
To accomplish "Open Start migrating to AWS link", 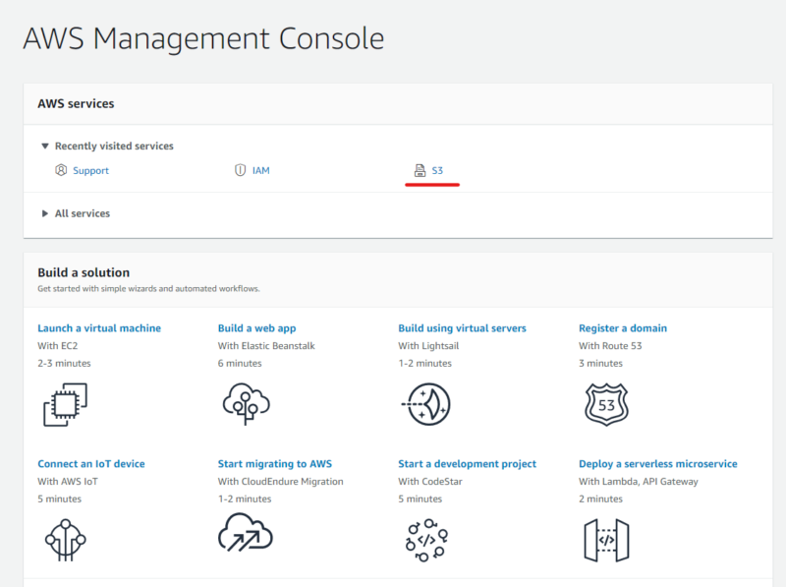I will point(275,463).
